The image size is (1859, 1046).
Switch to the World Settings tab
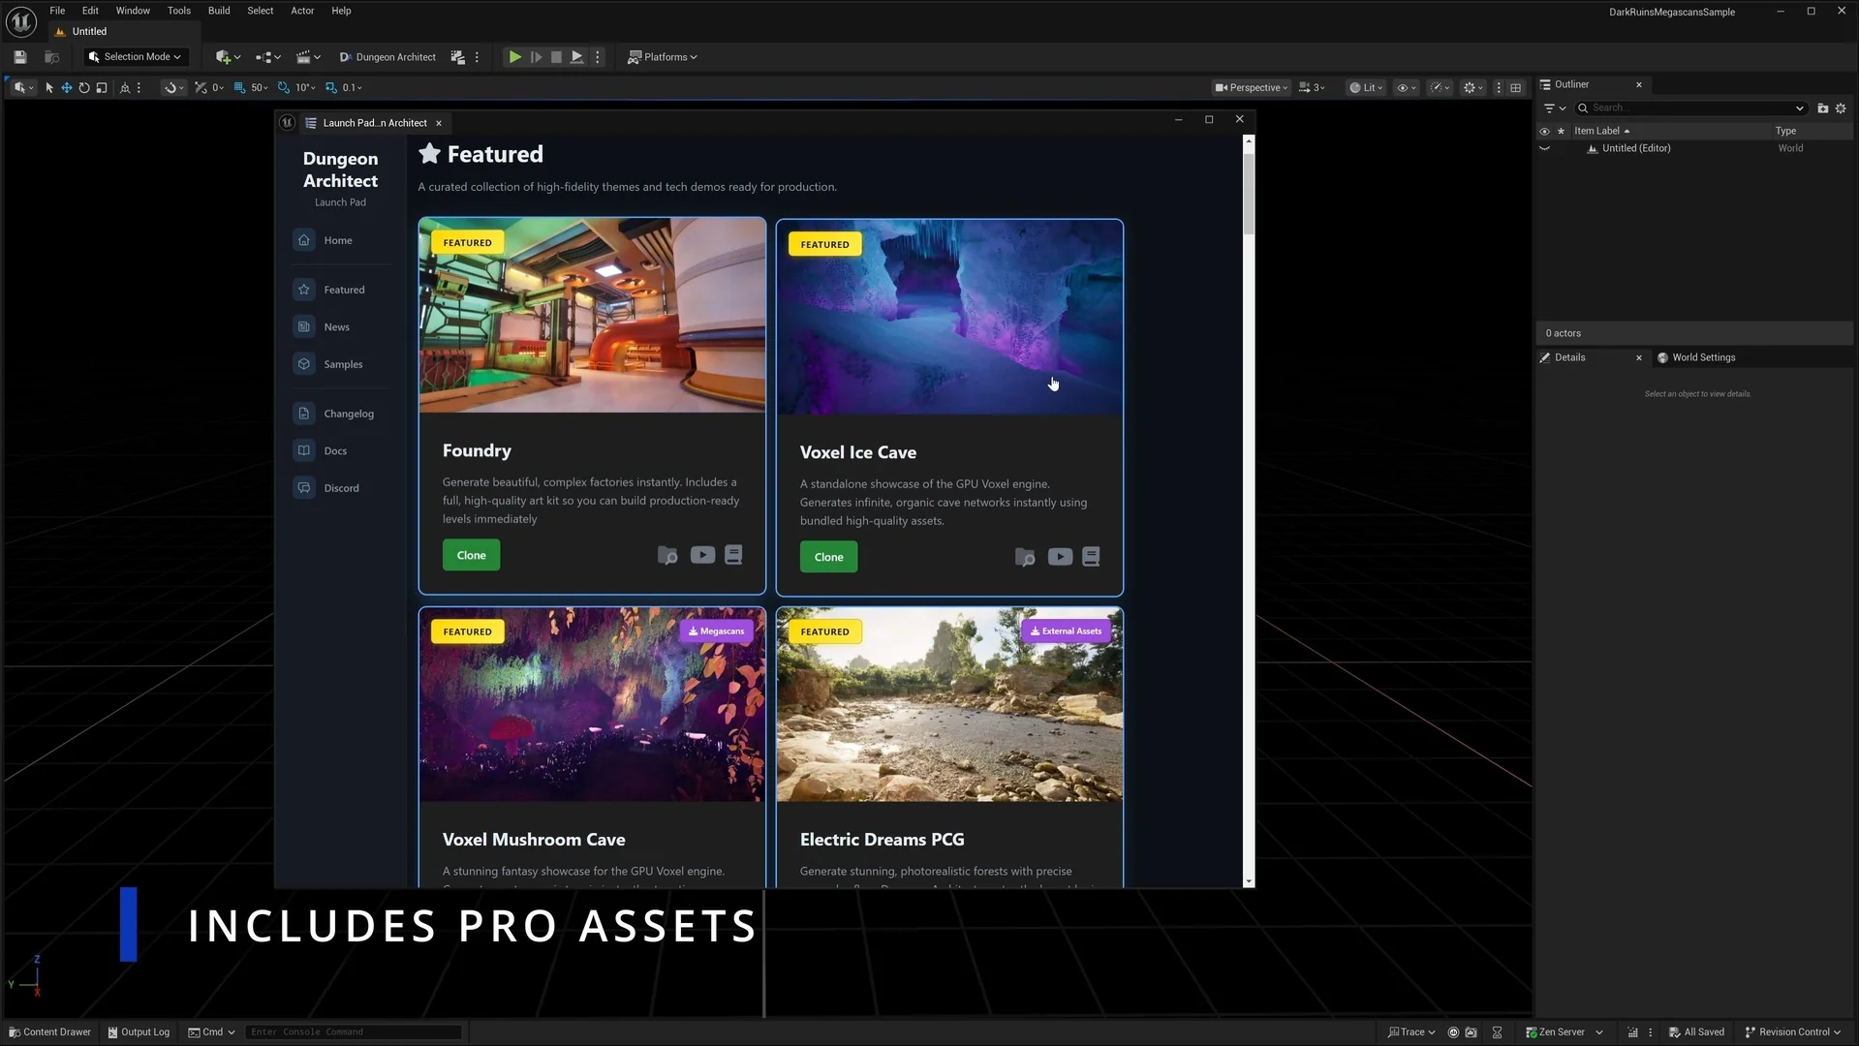click(x=1702, y=357)
